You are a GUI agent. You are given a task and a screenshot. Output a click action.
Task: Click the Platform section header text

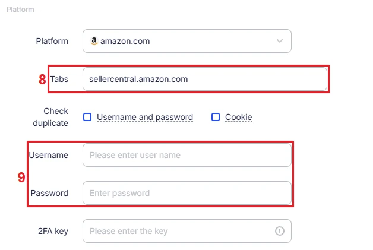coord(20,10)
